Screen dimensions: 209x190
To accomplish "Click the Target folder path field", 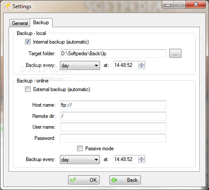I will [x=113, y=54].
